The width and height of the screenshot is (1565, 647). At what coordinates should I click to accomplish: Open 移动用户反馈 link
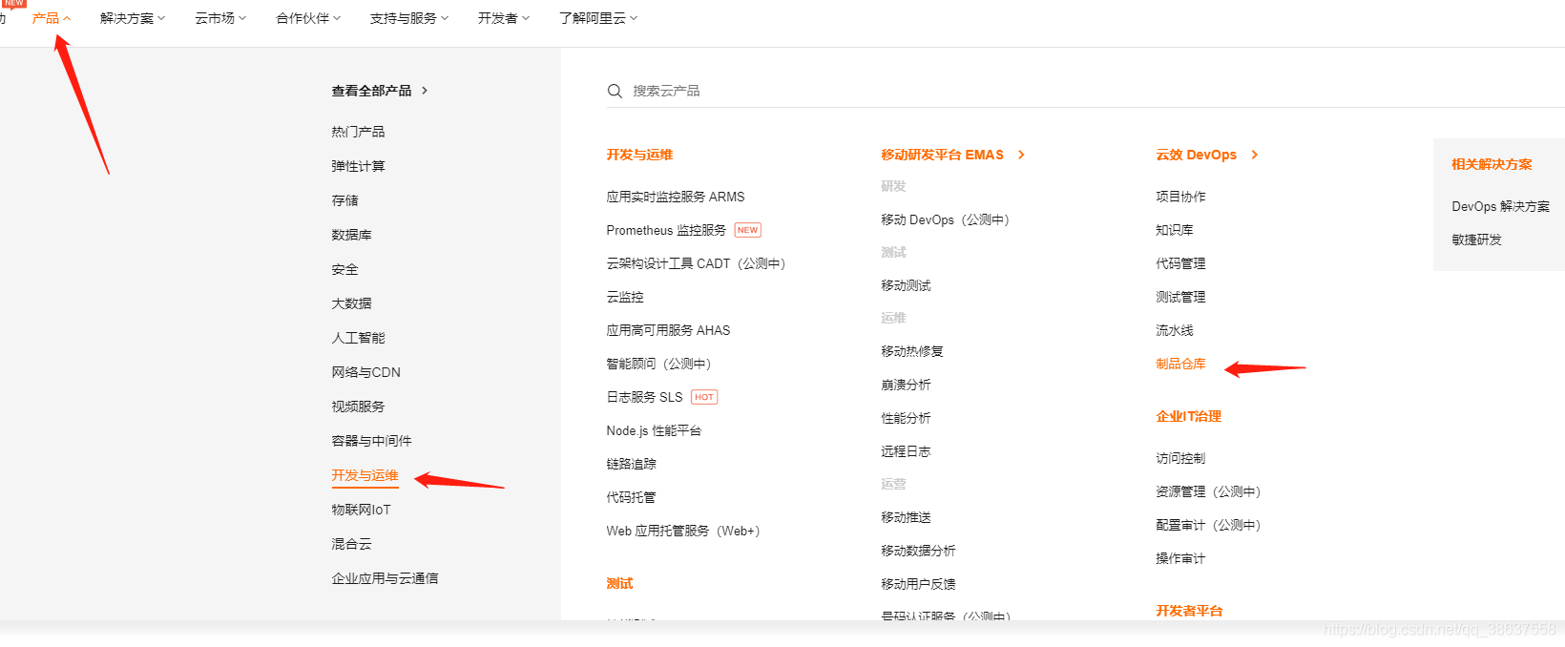coord(918,584)
